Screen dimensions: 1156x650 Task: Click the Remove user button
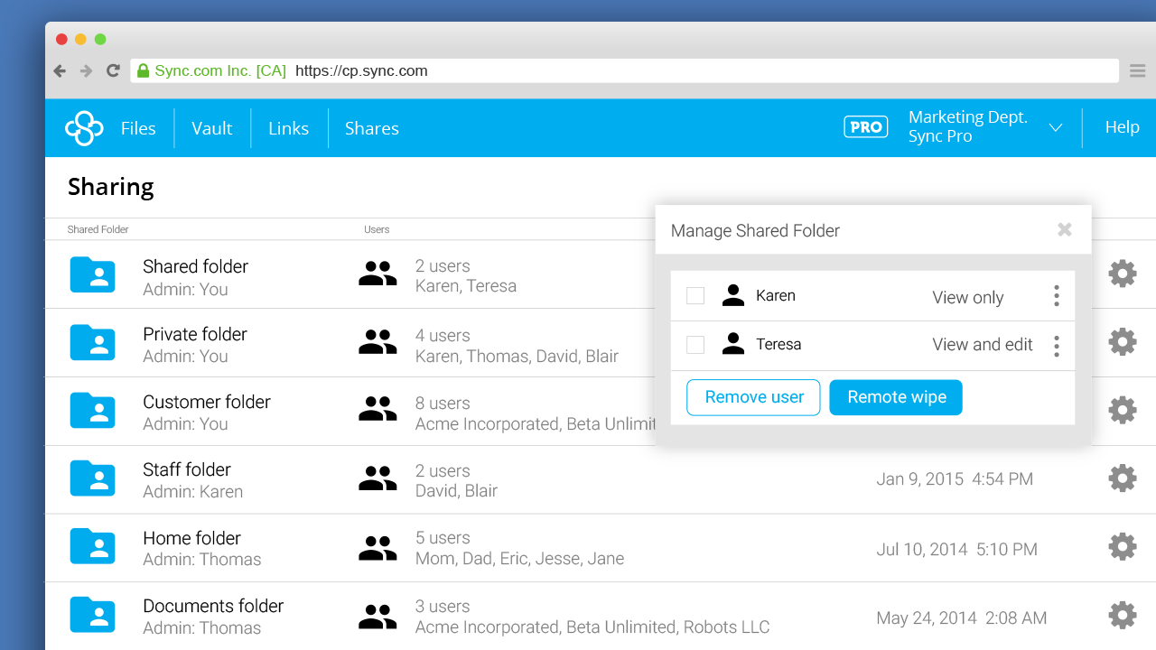(753, 397)
